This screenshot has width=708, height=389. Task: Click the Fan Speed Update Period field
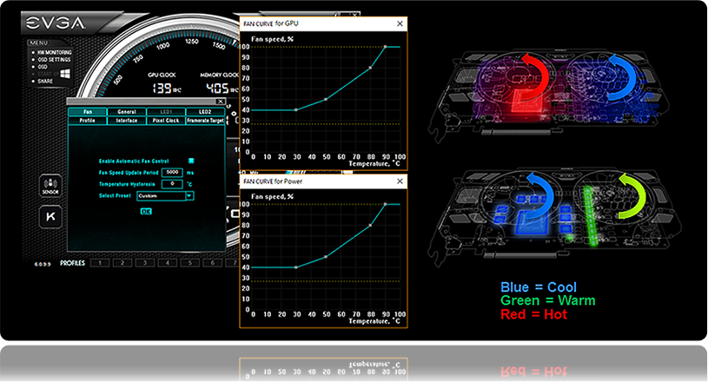[172, 173]
